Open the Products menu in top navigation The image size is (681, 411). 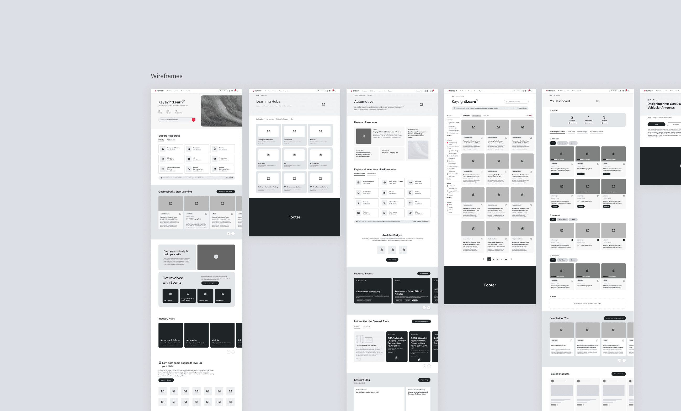[169, 91]
